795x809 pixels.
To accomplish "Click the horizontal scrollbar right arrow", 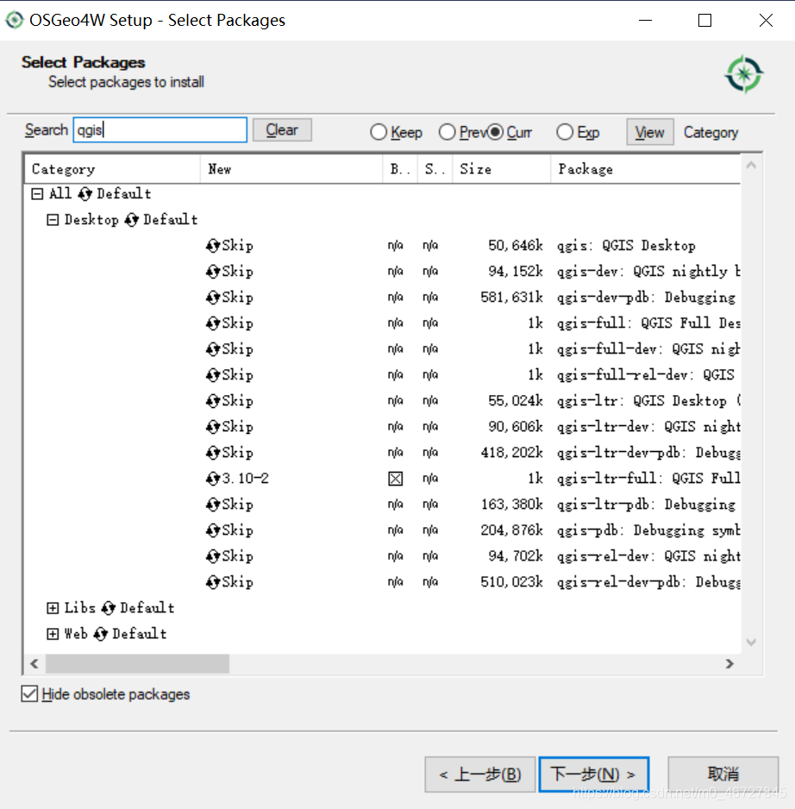I will (729, 664).
